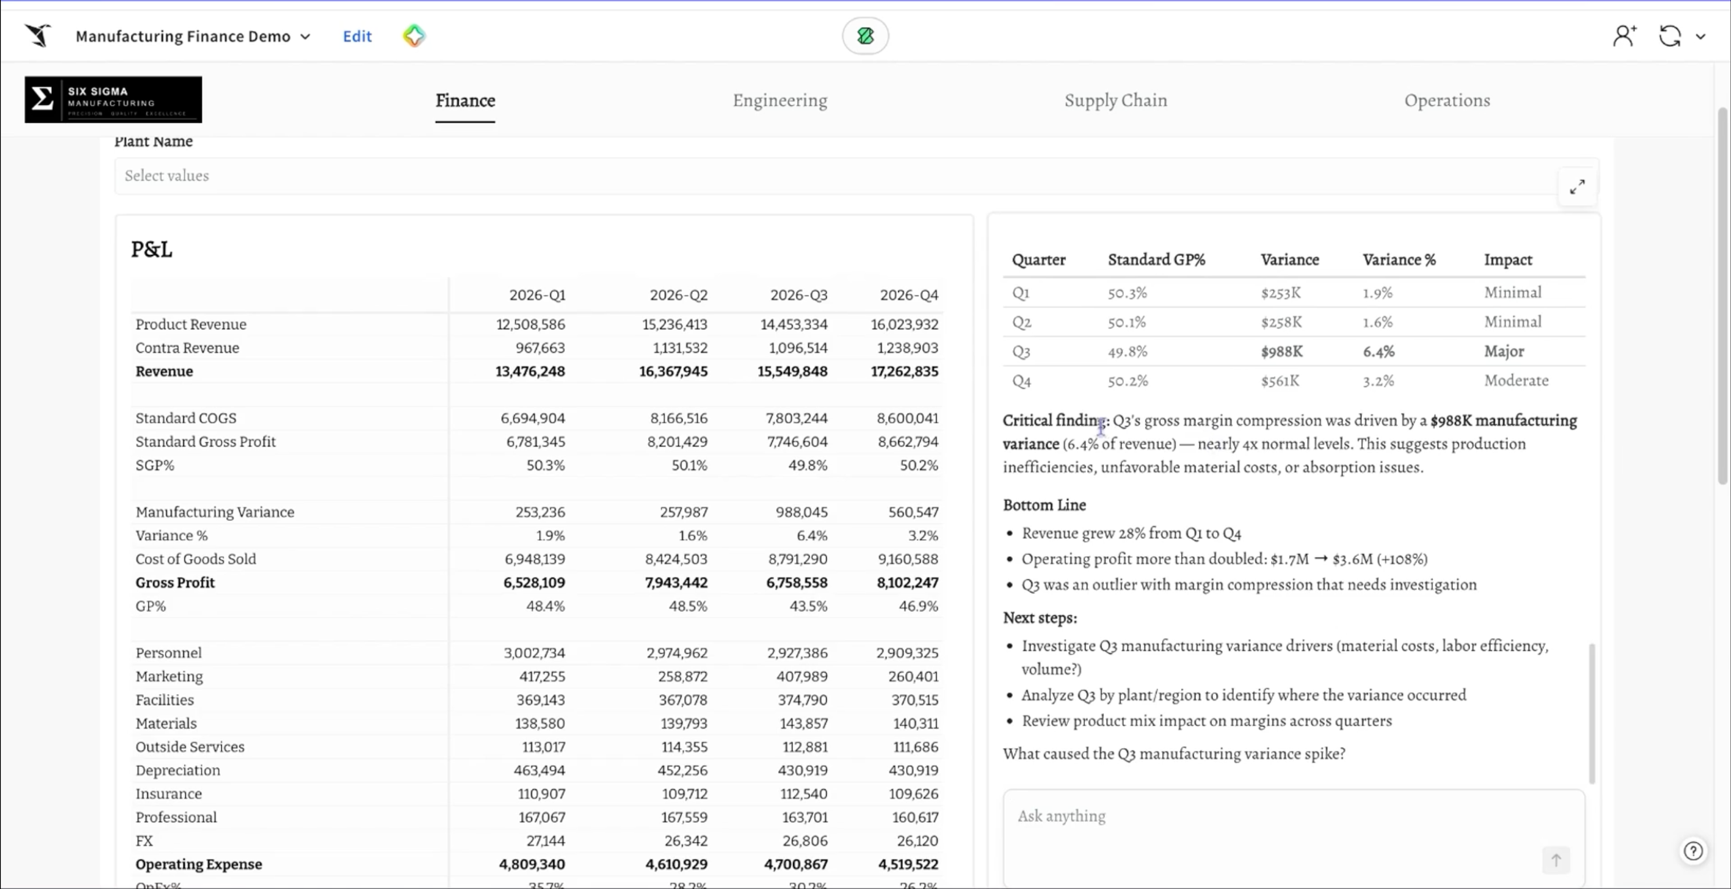This screenshot has width=1731, height=889.
Task: Select the Cost of Goods Sold label
Action: pos(196,559)
